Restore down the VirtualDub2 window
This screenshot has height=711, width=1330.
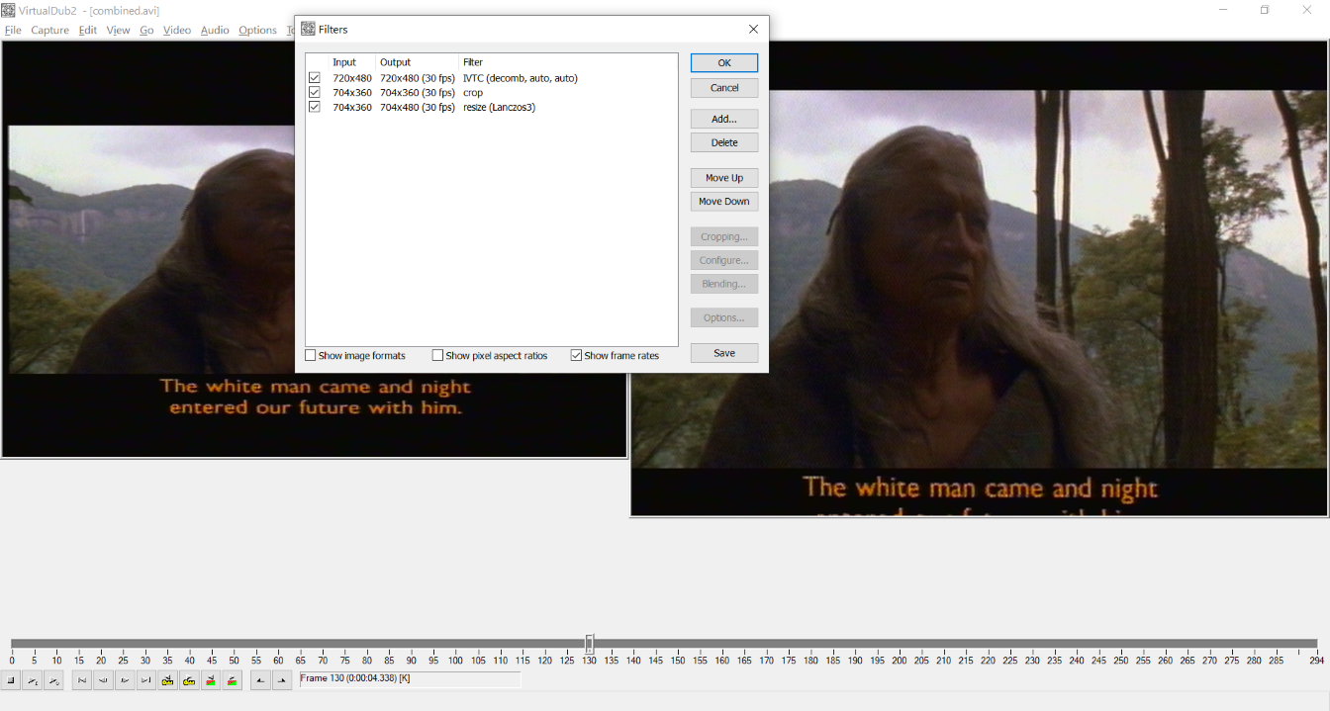tap(1265, 10)
